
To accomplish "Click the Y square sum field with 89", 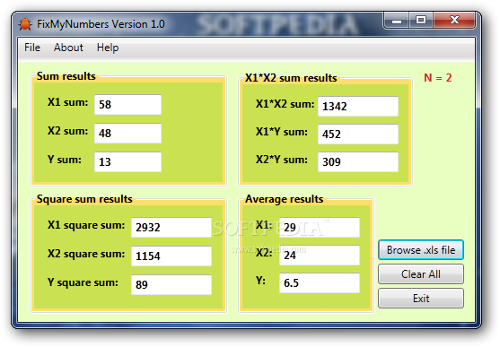I will click(x=171, y=285).
